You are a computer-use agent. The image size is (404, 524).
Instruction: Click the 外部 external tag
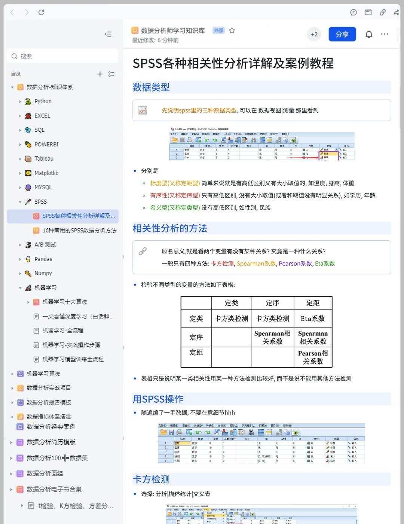pyautogui.click(x=218, y=30)
